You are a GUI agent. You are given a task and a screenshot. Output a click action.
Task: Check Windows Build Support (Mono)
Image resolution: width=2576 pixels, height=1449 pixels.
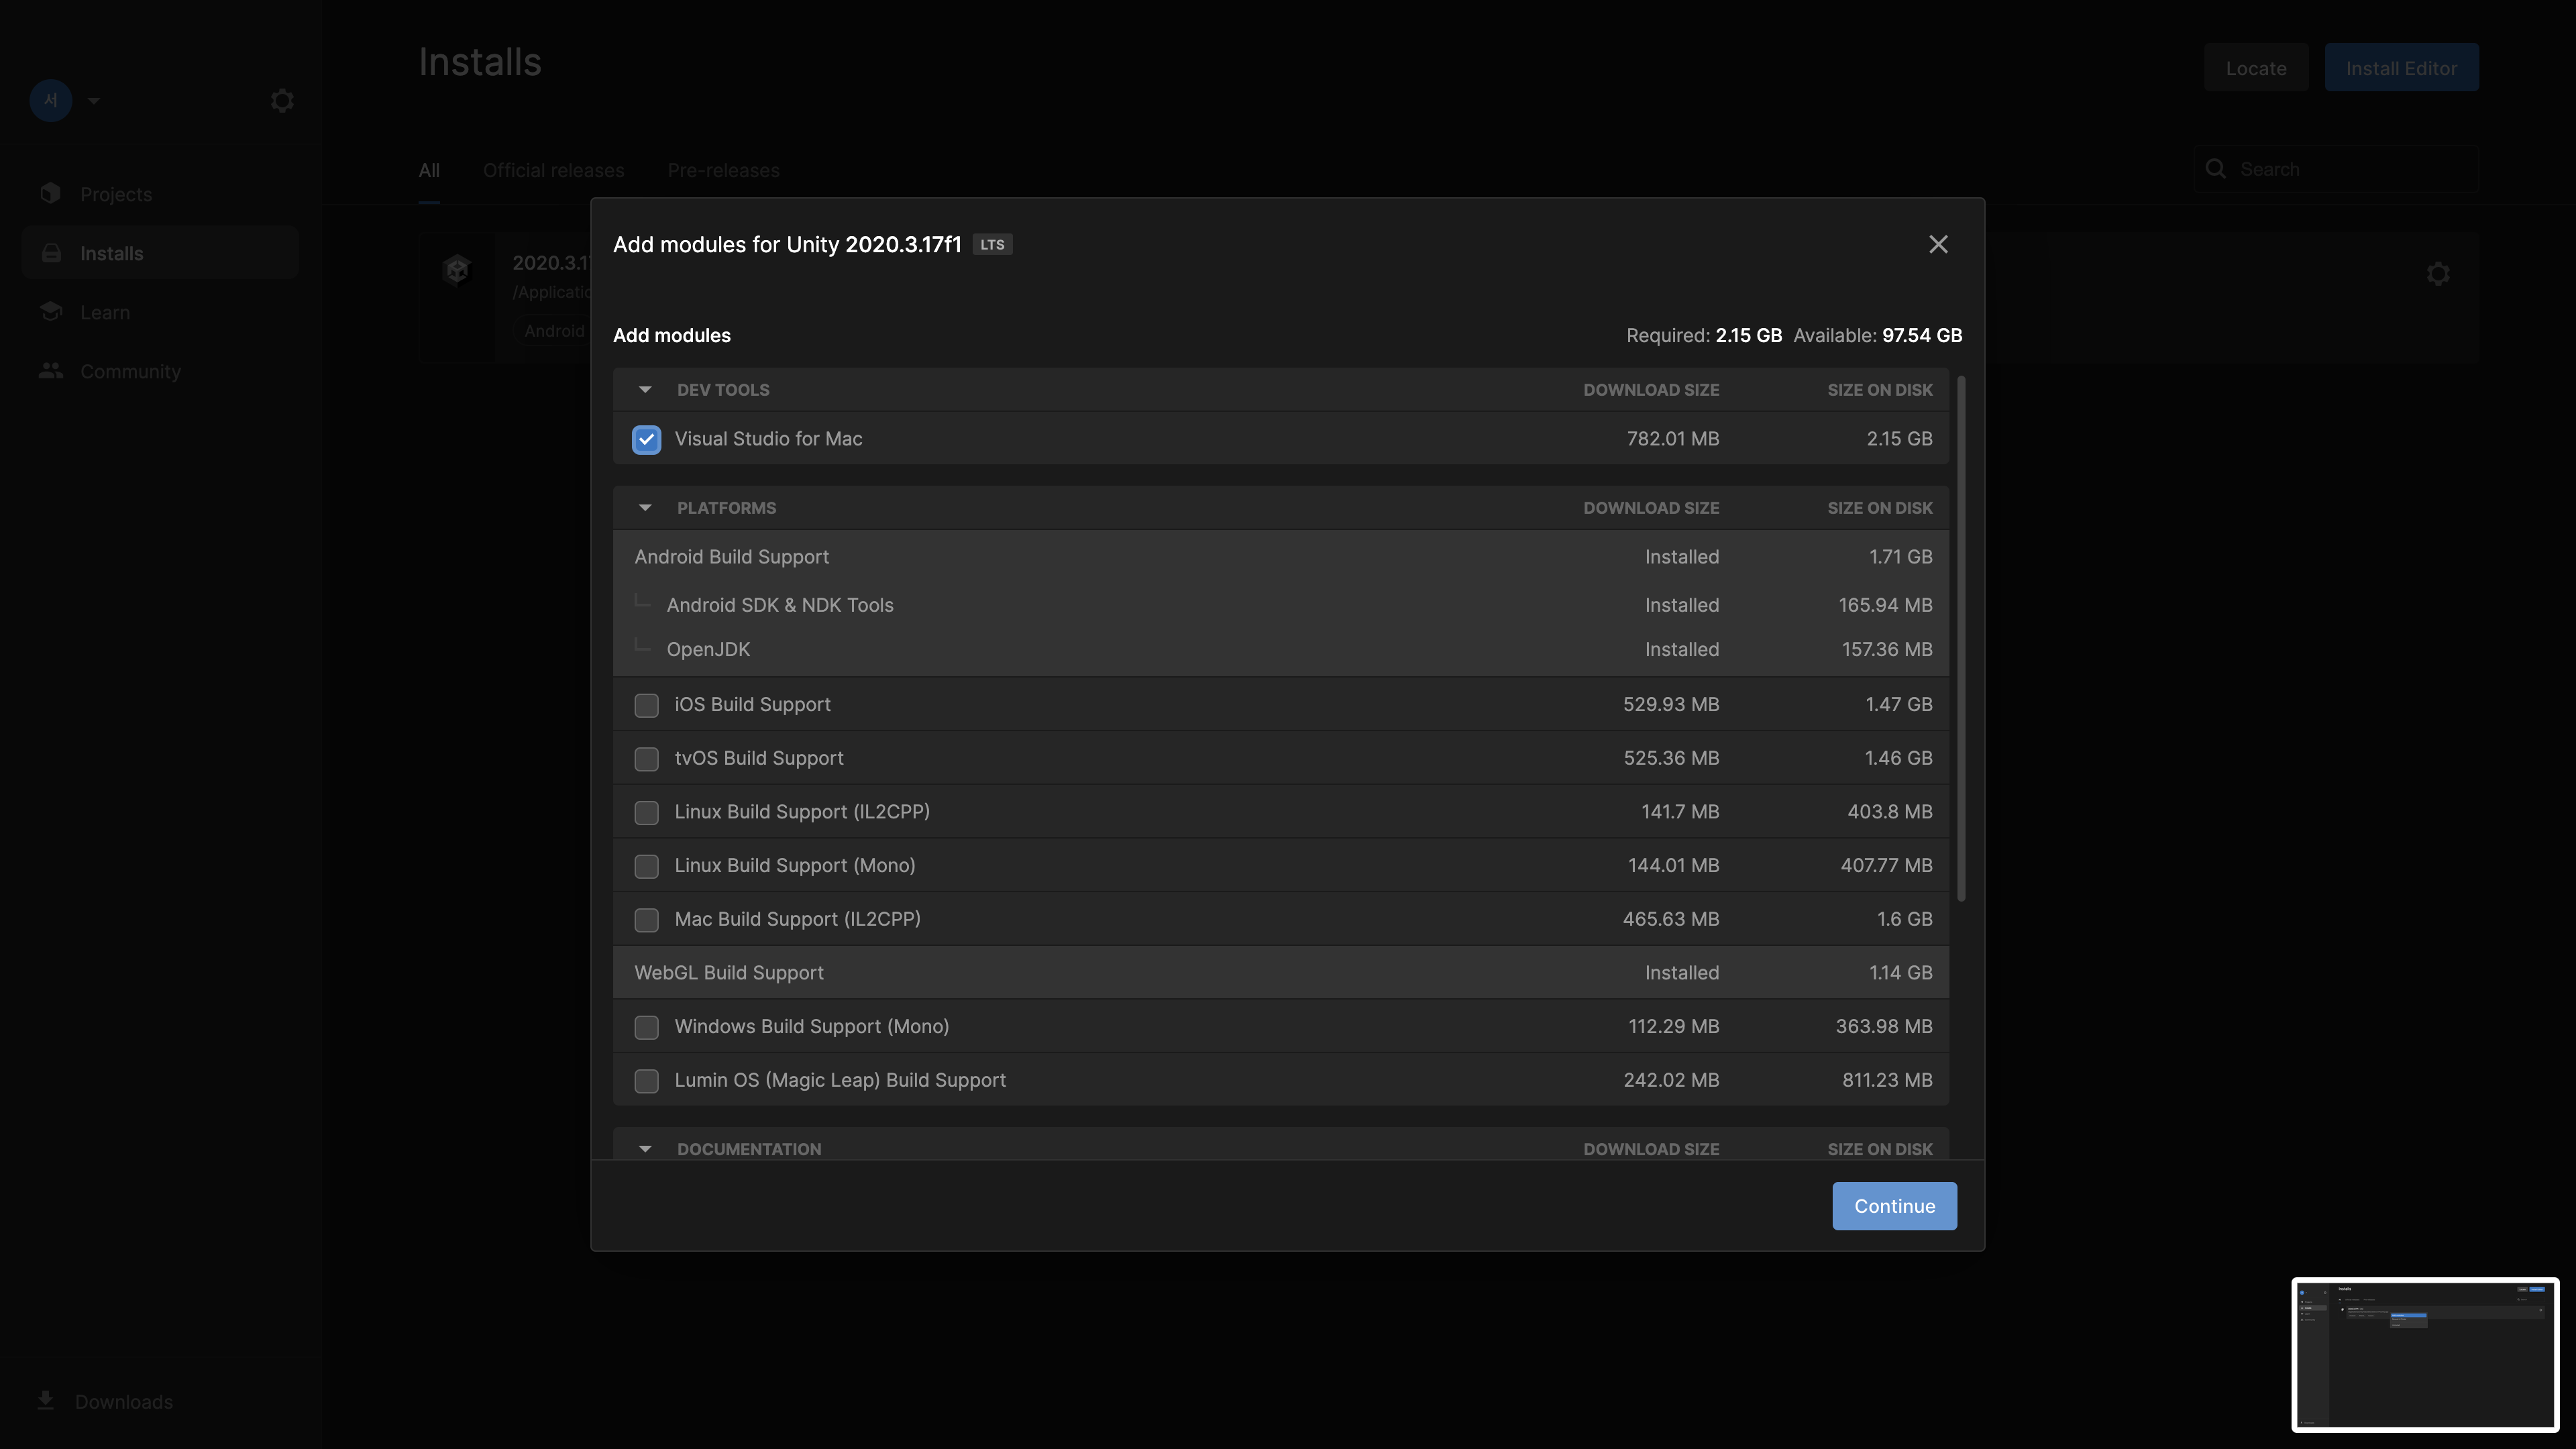point(646,1027)
